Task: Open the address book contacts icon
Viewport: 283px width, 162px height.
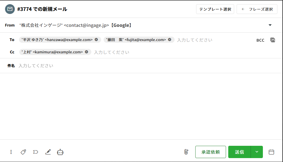Action: 273,40
